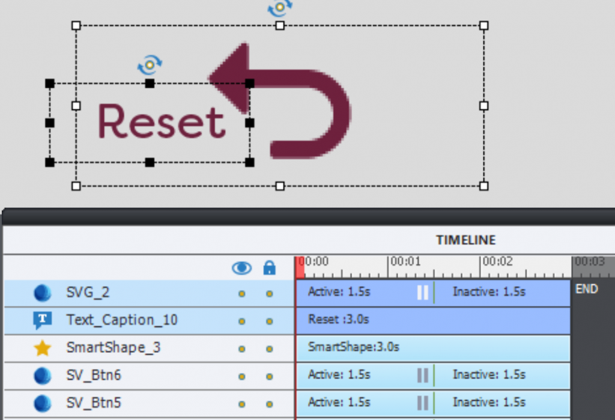Image resolution: width=615 pixels, height=420 pixels.
Task: Toggle the lock dot for SmartShape_3
Action: (x=269, y=348)
